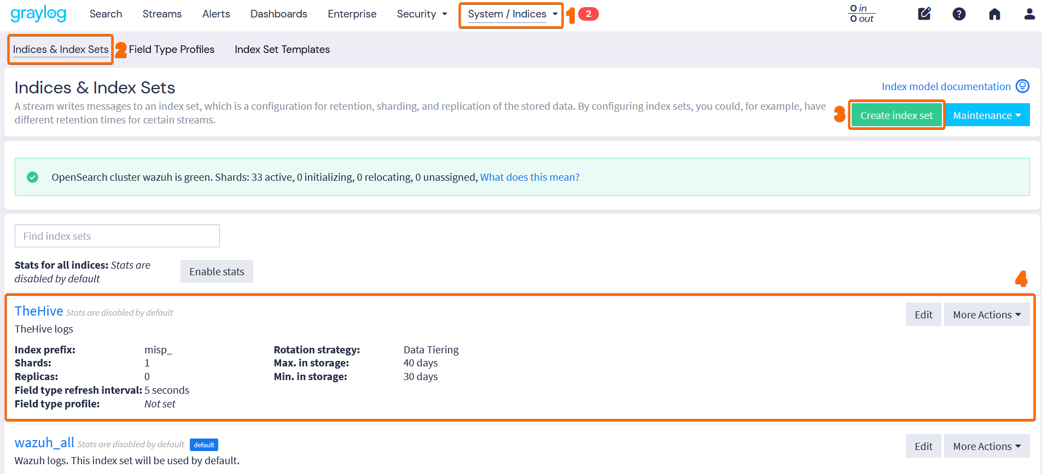Screen dimensions: 1042x474
Task: Switch to Indices & Index Sets tab
Action: click(x=61, y=49)
